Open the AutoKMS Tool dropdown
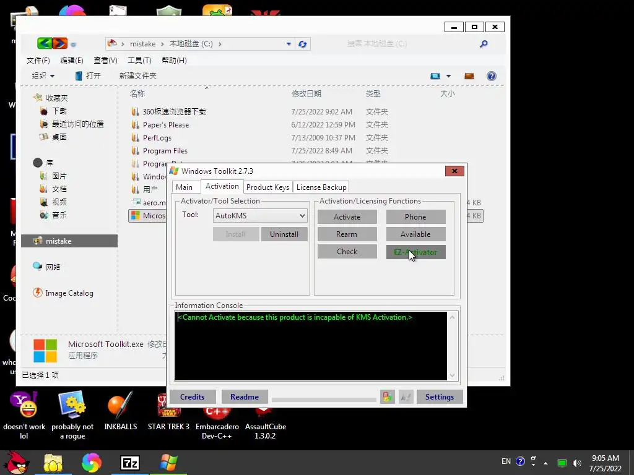 click(x=302, y=216)
